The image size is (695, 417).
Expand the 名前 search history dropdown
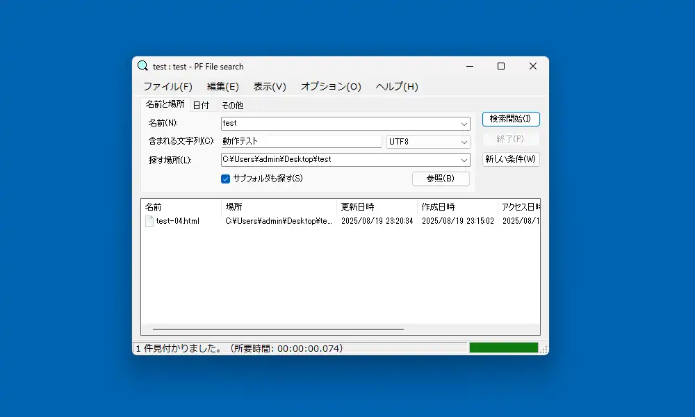tap(465, 123)
